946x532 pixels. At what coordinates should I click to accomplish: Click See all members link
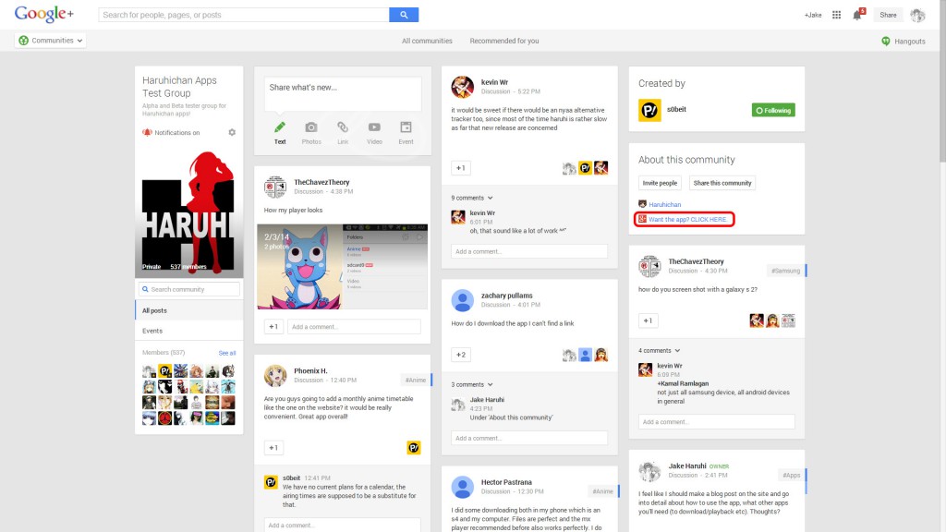[x=227, y=353]
